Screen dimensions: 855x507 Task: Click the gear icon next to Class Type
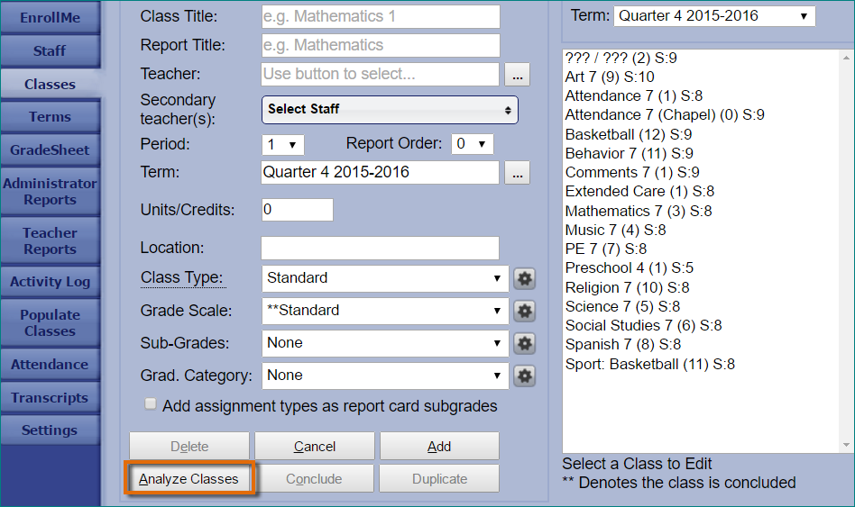point(524,278)
